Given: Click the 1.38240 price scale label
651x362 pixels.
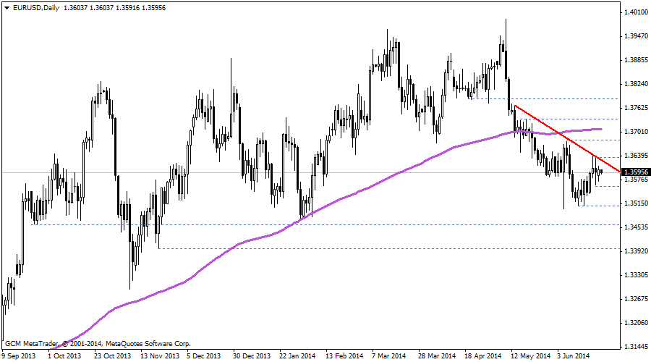Looking at the screenshot, I should [x=636, y=84].
